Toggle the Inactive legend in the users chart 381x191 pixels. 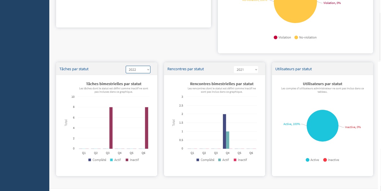pyautogui.click(x=331, y=160)
